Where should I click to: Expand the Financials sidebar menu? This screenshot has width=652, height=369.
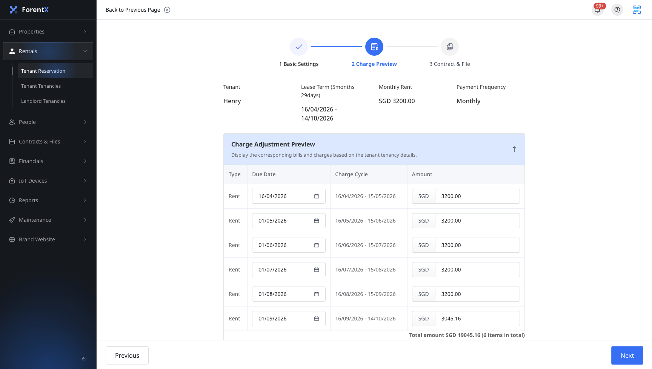click(x=48, y=161)
